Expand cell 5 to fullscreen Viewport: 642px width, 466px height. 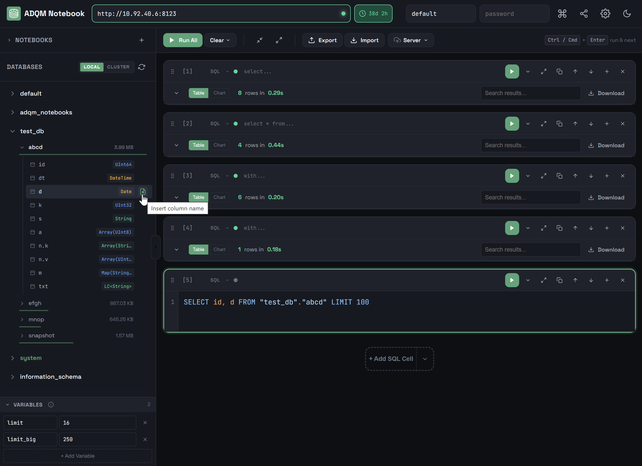coord(543,280)
